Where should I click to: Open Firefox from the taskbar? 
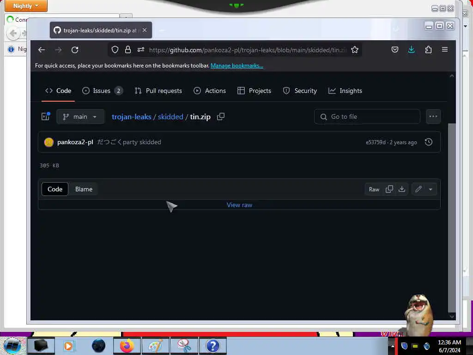(127, 346)
